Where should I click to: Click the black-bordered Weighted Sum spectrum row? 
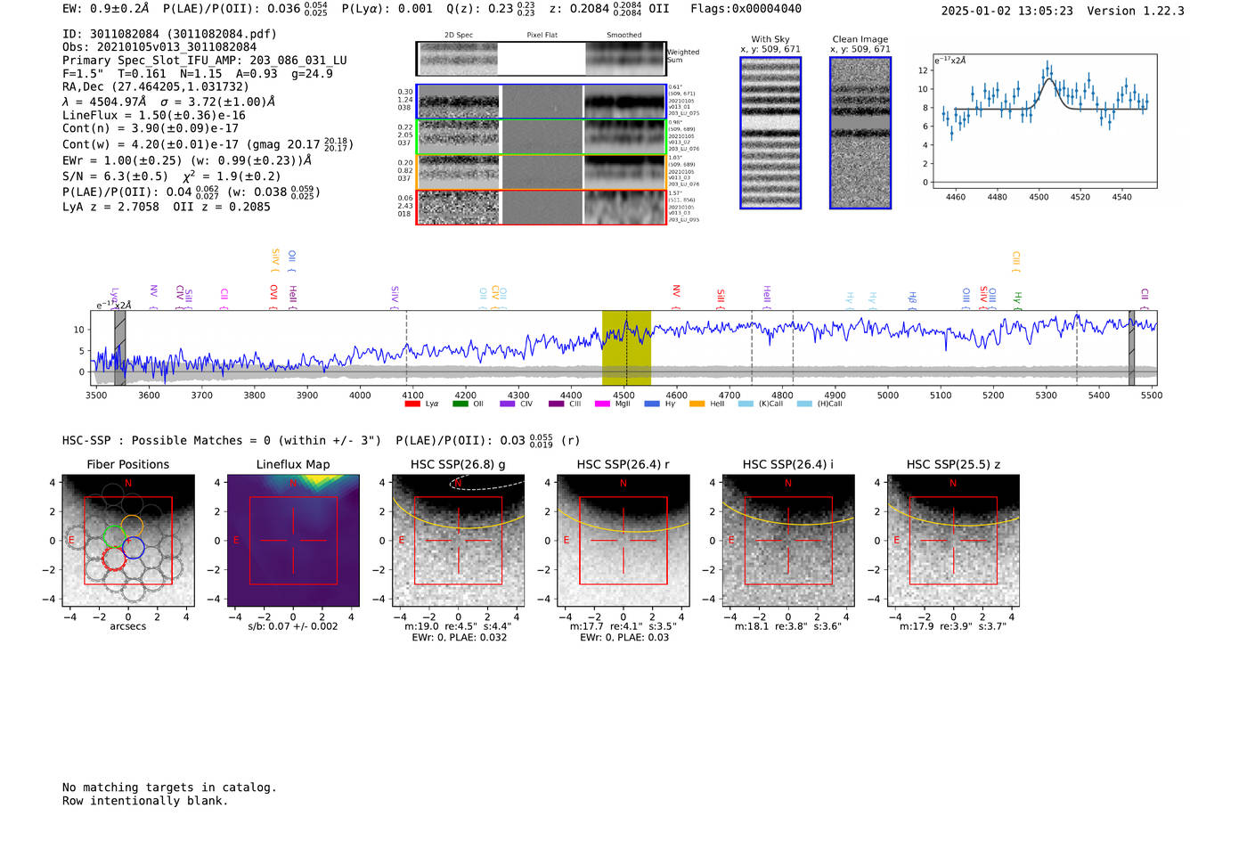[x=542, y=59]
